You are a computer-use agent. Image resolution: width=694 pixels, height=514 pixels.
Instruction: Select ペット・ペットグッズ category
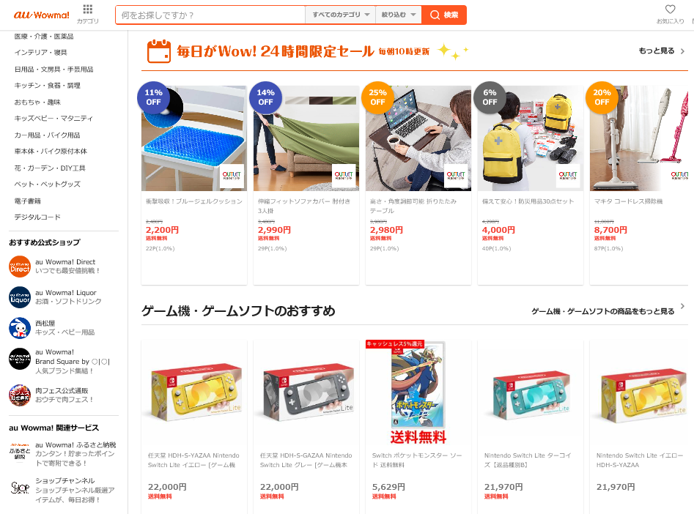click(x=48, y=184)
